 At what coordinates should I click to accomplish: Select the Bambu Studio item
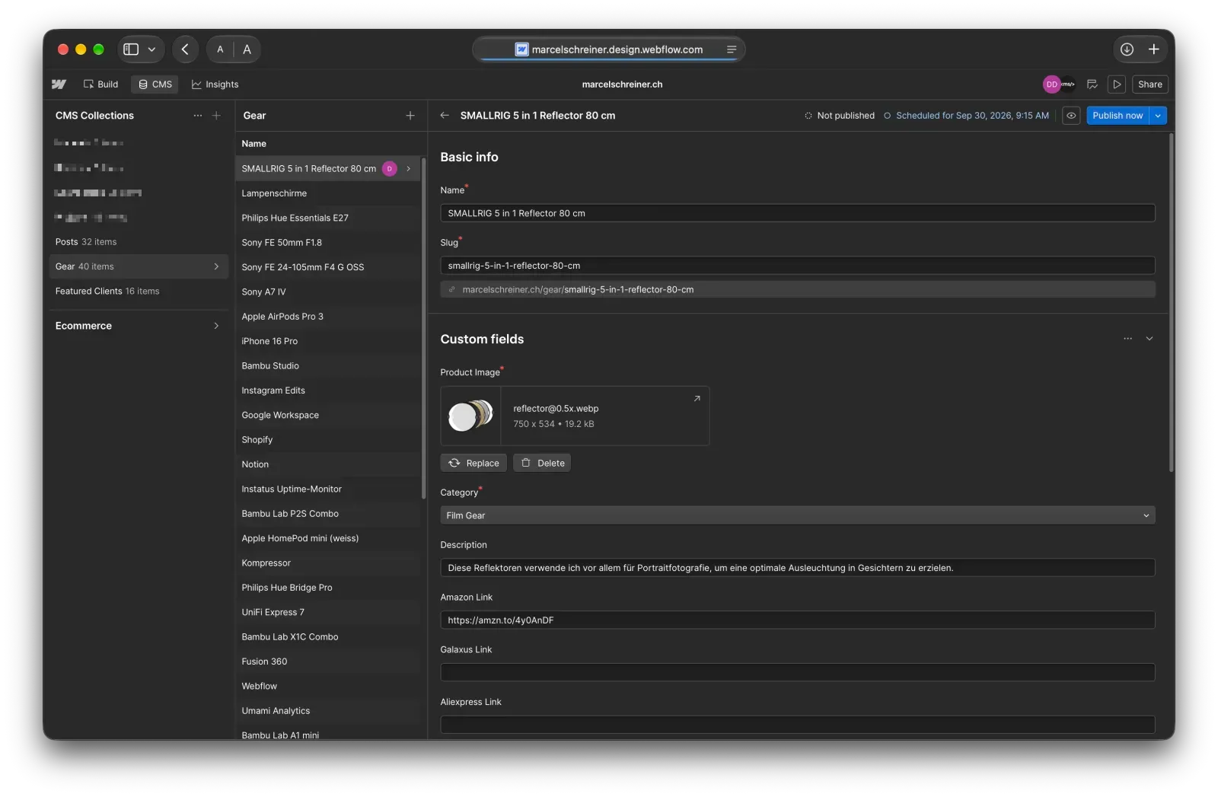coord(328,366)
